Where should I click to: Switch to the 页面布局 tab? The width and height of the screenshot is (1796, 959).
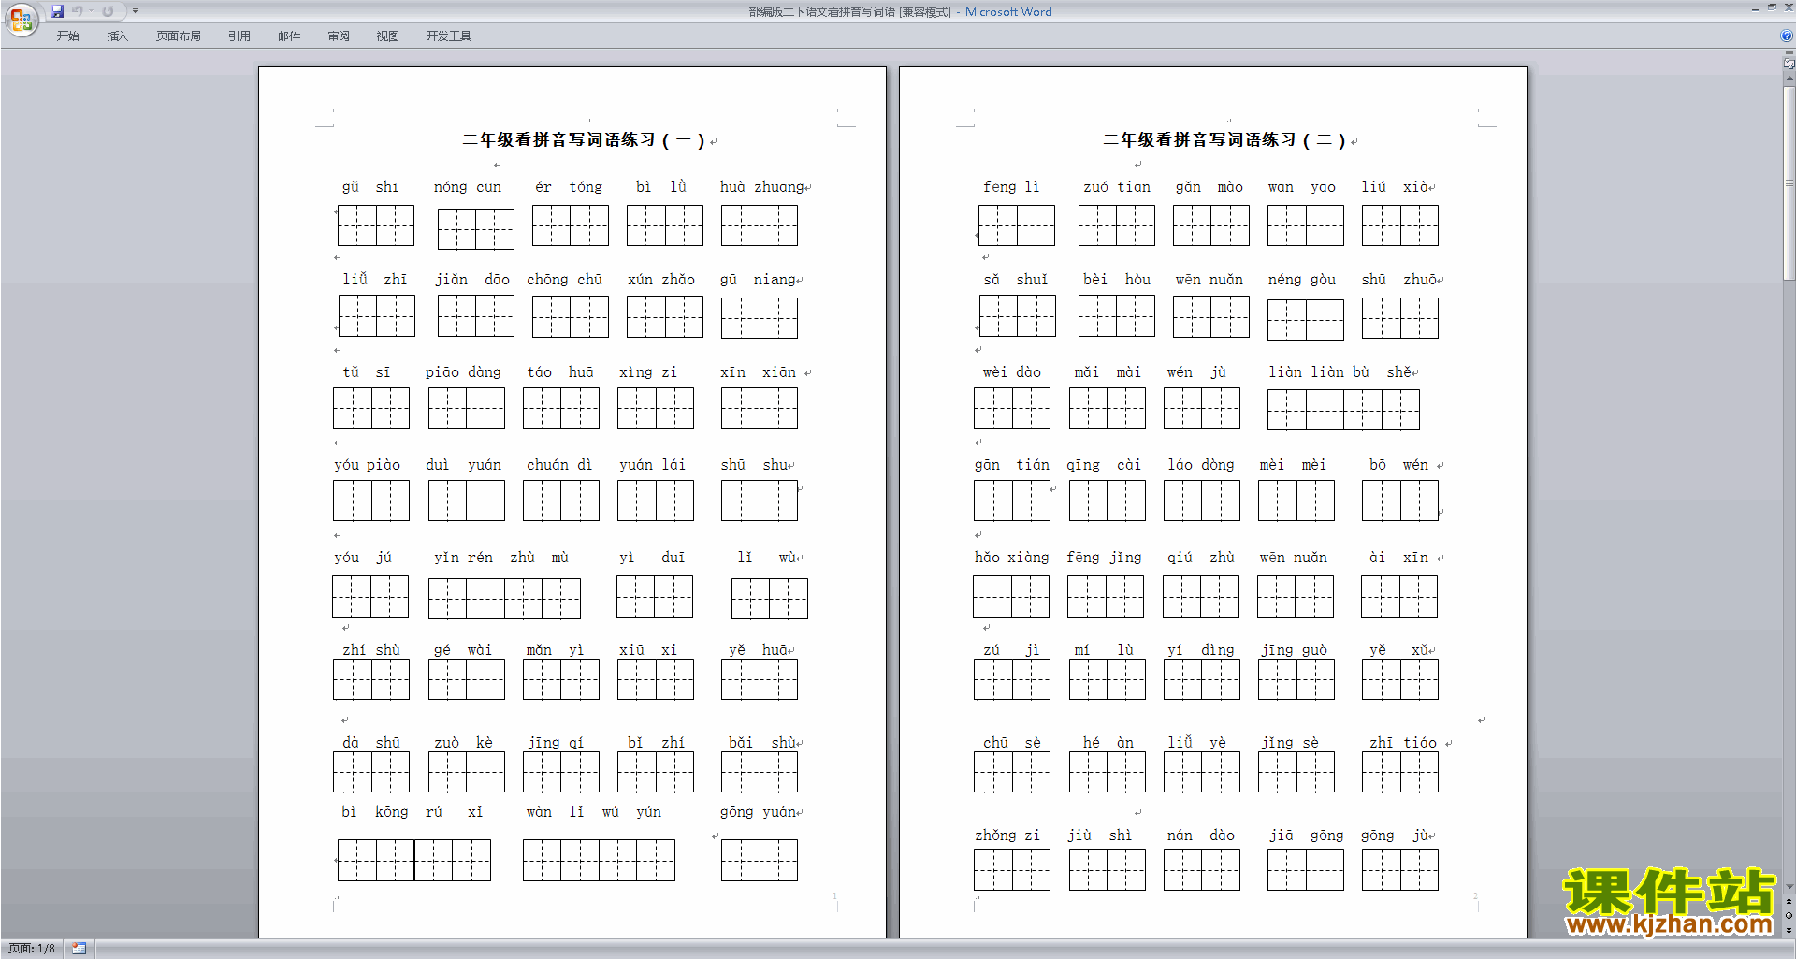(178, 36)
